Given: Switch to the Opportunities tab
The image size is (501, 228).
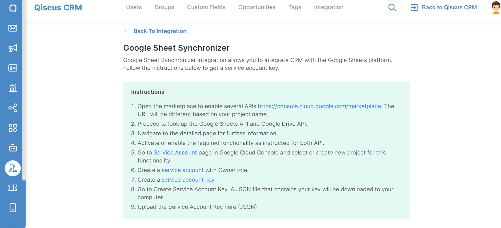Looking at the screenshot, I should click(x=257, y=7).
